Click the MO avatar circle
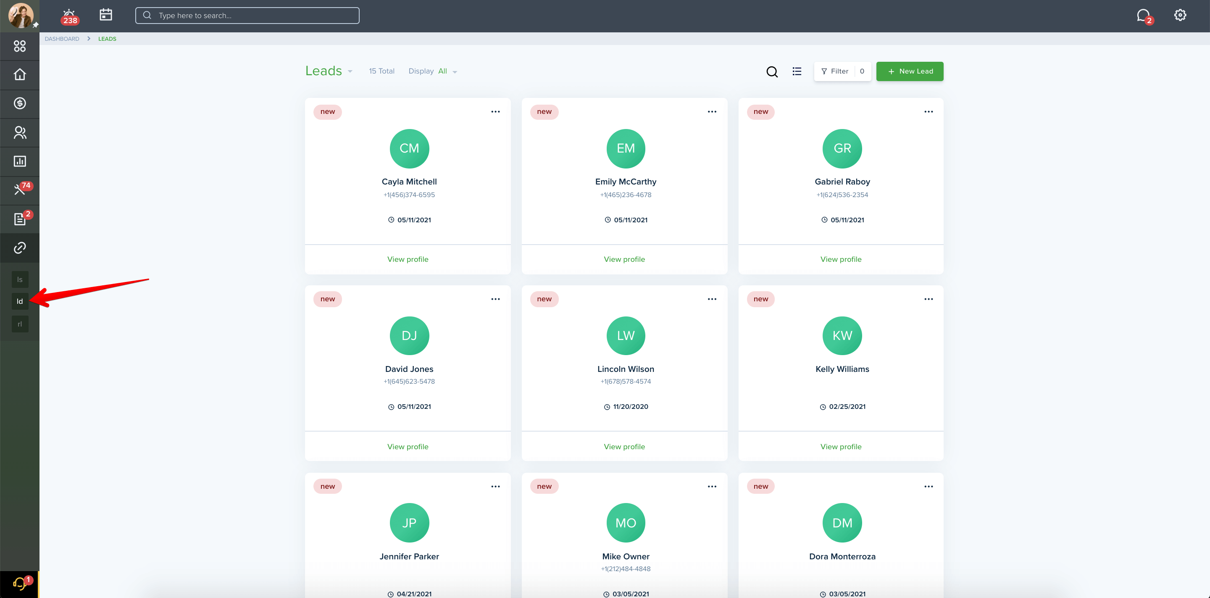This screenshot has width=1210, height=598. point(626,523)
